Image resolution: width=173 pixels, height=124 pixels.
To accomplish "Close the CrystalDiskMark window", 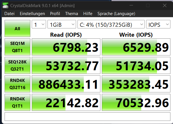I will (165, 5).
